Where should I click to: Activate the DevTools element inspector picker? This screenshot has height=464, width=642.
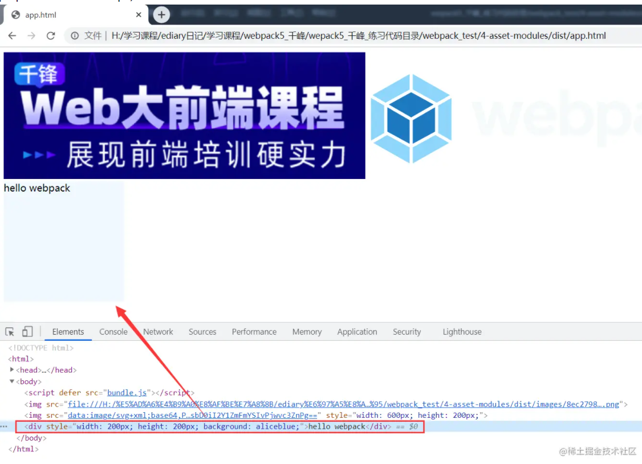10,332
